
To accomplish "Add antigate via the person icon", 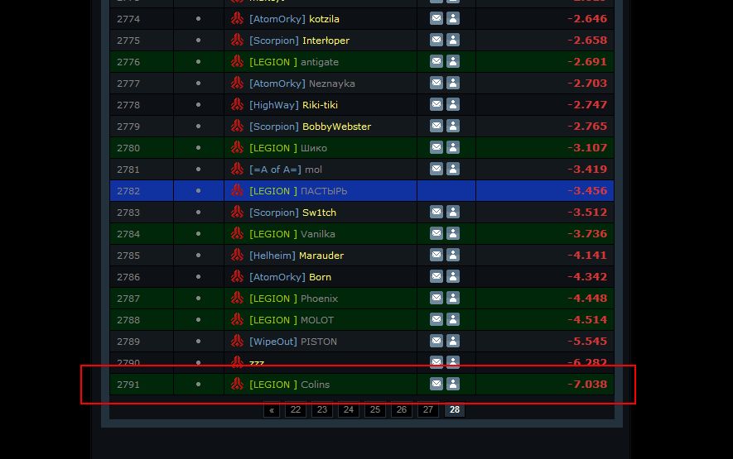I will tap(452, 61).
